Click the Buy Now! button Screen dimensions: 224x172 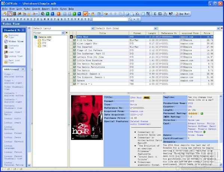[x=182, y=14]
